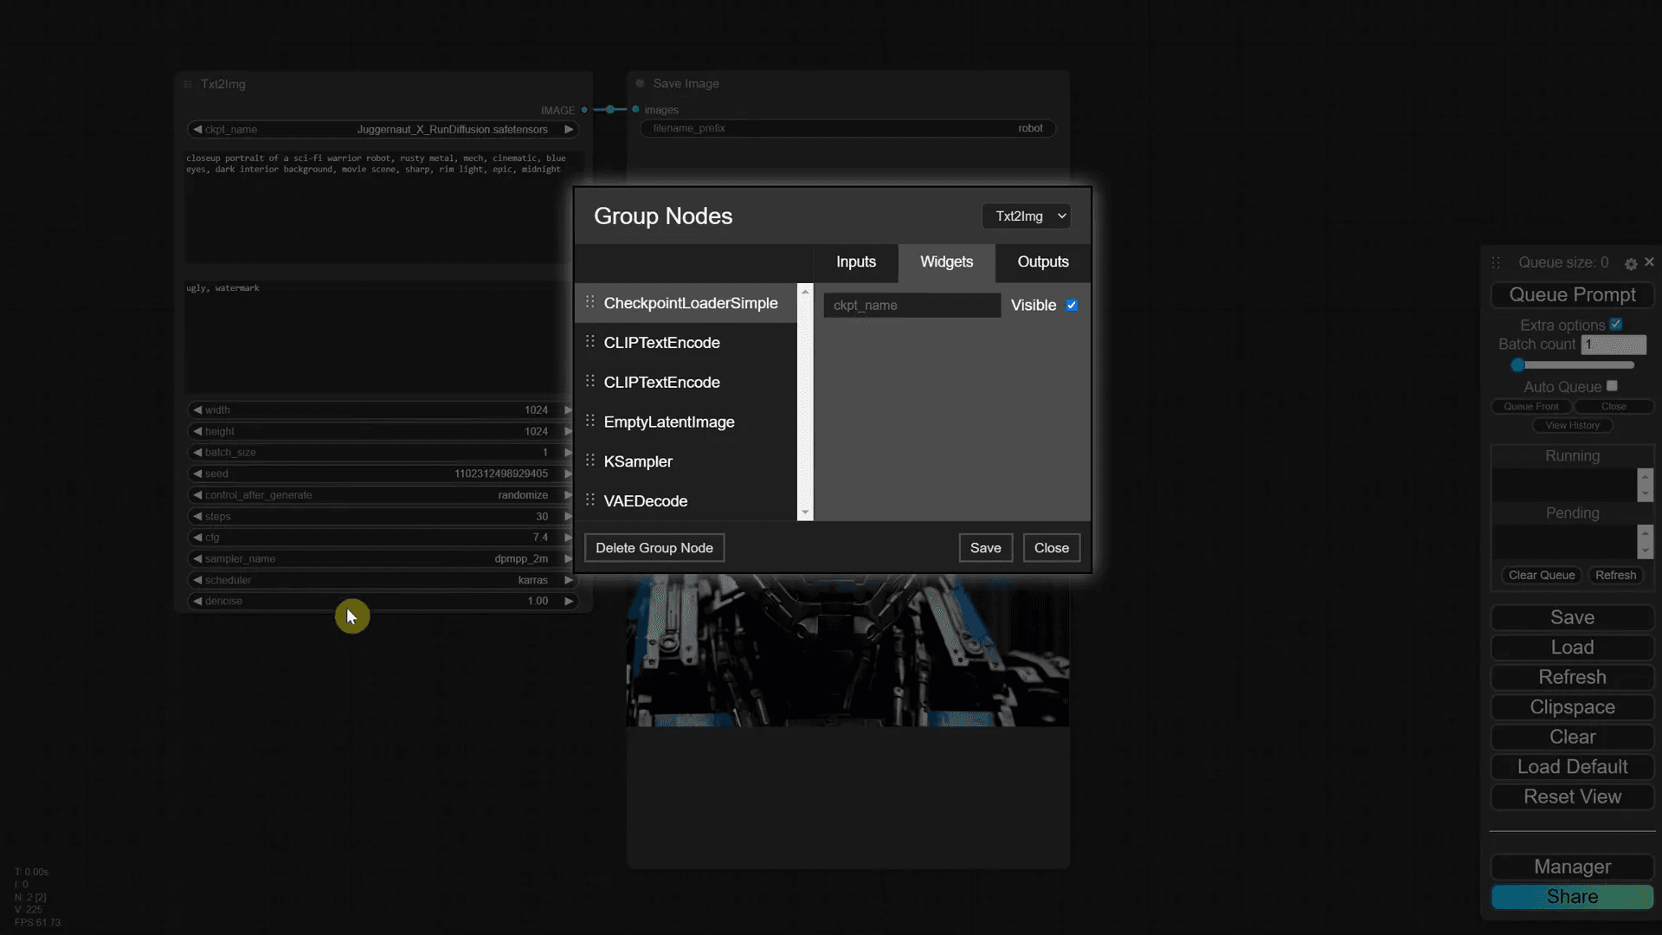
Task: Switch to the Outputs tab
Action: (x=1042, y=262)
